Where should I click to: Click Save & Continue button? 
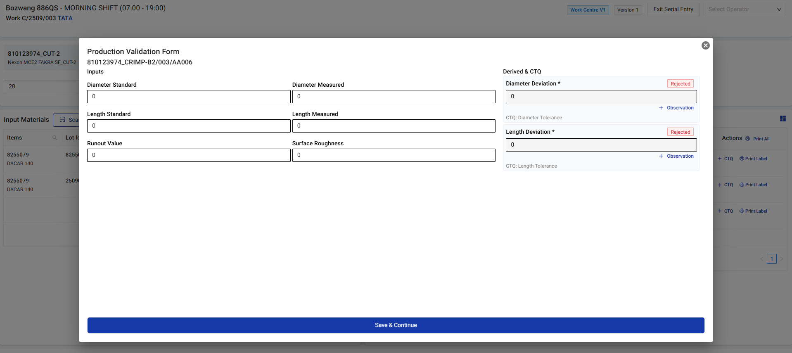coord(396,325)
